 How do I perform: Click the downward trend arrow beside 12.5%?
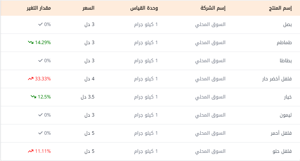click(33, 97)
